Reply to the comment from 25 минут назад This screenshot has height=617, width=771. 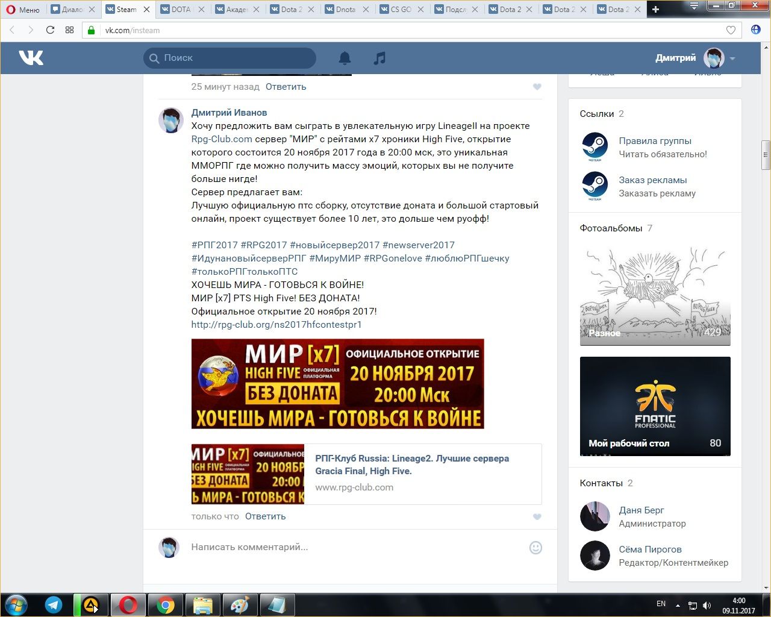[x=286, y=87]
